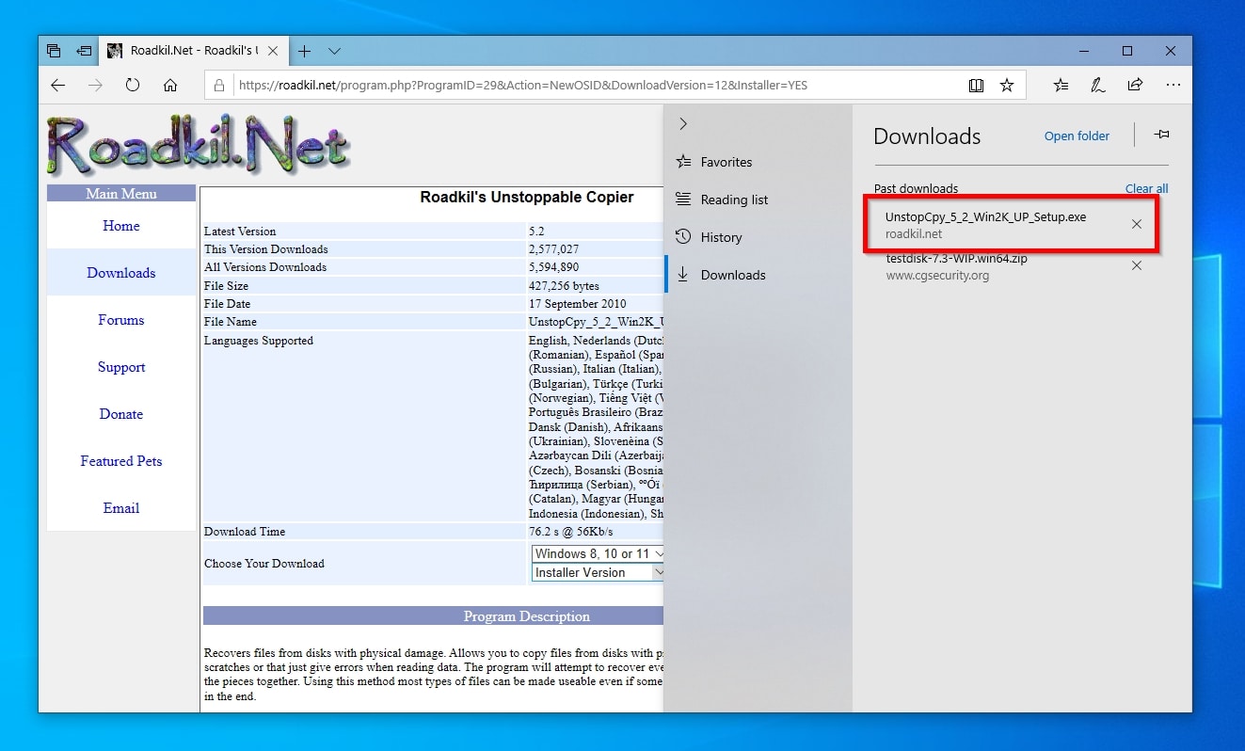Image resolution: width=1245 pixels, height=751 pixels.
Task: Add notes with the pen icon
Action: 1098,85
